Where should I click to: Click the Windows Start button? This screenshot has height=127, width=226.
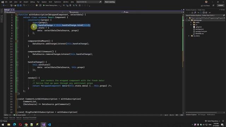point(3,125)
